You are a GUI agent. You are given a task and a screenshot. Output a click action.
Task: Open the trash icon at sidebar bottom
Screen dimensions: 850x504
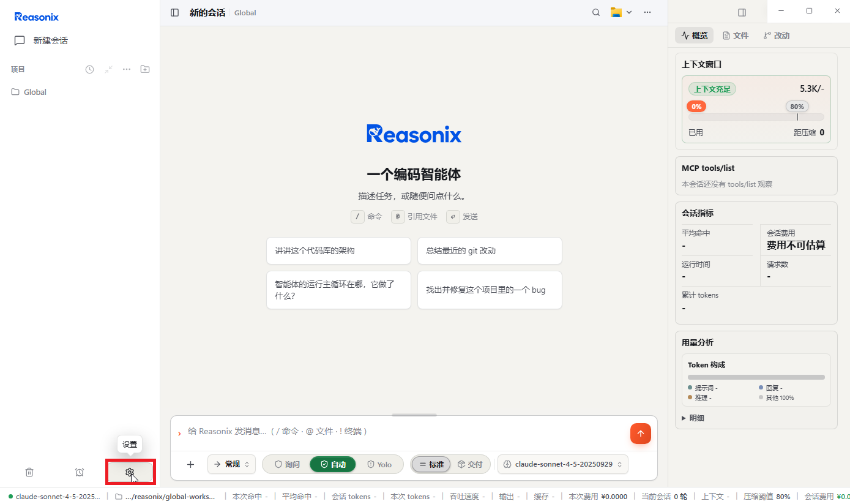pyautogui.click(x=29, y=472)
